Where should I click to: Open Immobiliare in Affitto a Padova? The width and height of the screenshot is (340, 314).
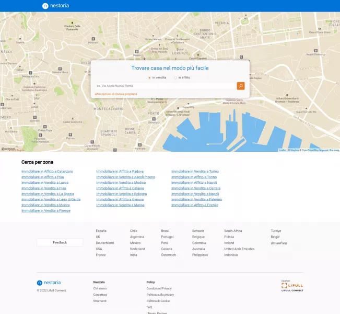coord(120,172)
